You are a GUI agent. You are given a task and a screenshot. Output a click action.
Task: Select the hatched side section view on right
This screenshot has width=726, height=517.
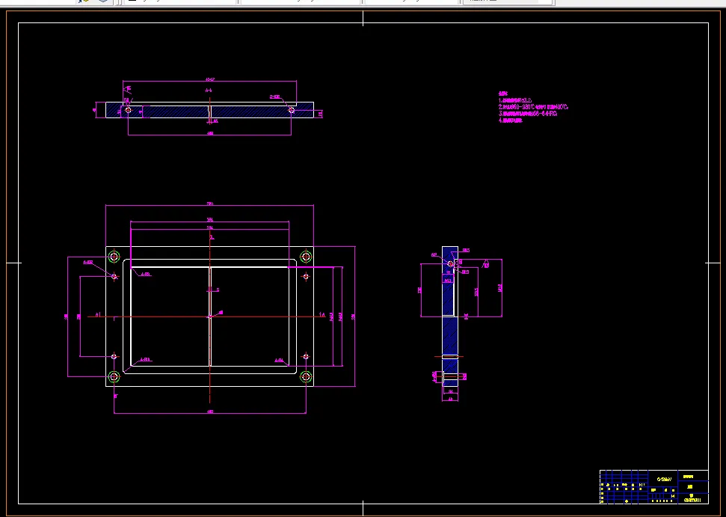[450, 316]
